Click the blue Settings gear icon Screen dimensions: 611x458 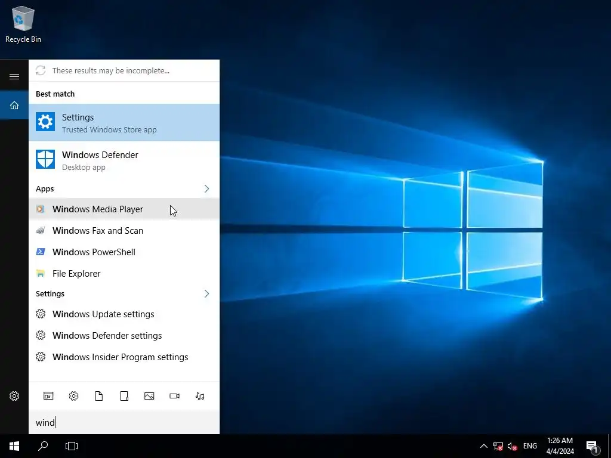[45, 122]
